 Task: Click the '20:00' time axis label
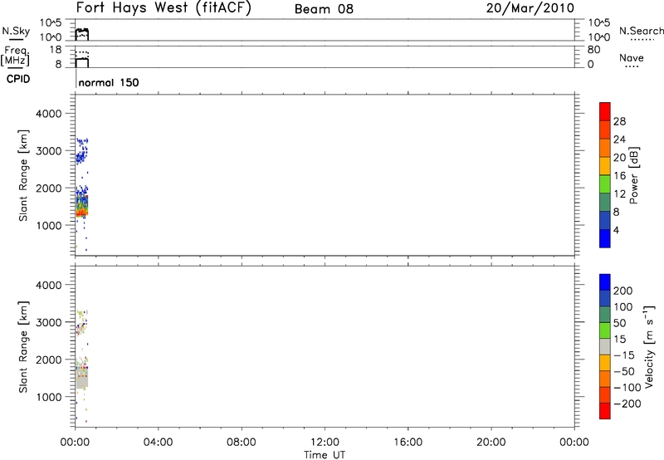click(x=491, y=443)
